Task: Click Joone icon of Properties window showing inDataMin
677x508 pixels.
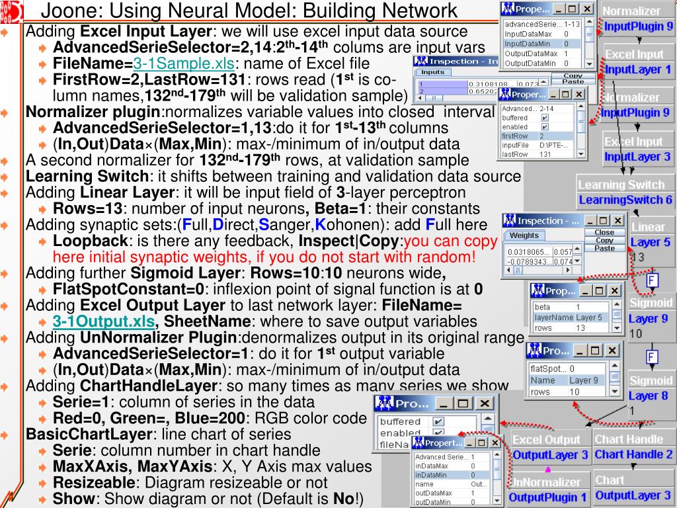Action: pos(418,443)
